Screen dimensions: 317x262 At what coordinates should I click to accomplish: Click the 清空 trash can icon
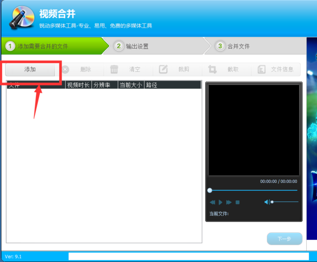pyautogui.click(x=114, y=69)
